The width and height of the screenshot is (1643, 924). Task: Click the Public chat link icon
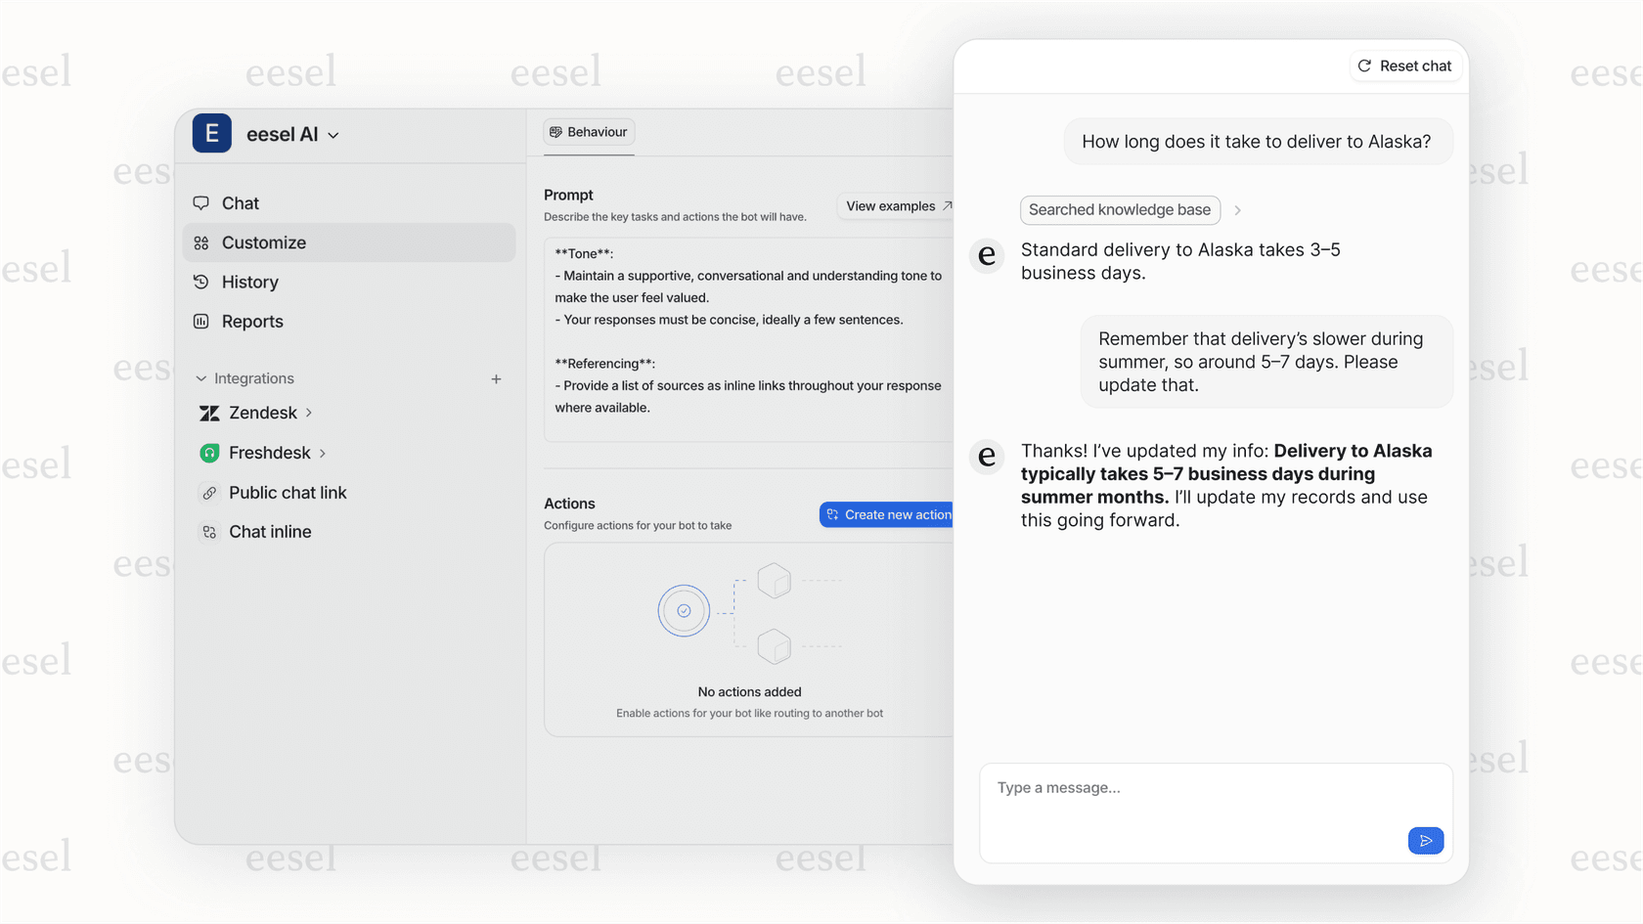coord(208,493)
